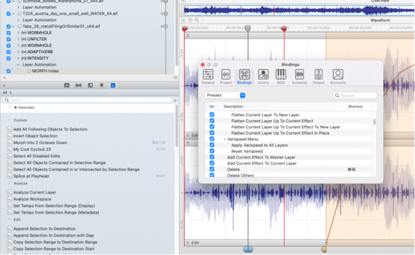Toggle checkbox for the Take_26_metalFilingOrSimilar01 layer
415x255 pixels.
tap(8, 26)
